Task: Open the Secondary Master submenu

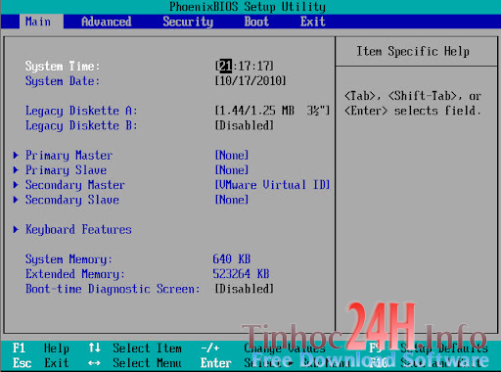Action: point(75,185)
